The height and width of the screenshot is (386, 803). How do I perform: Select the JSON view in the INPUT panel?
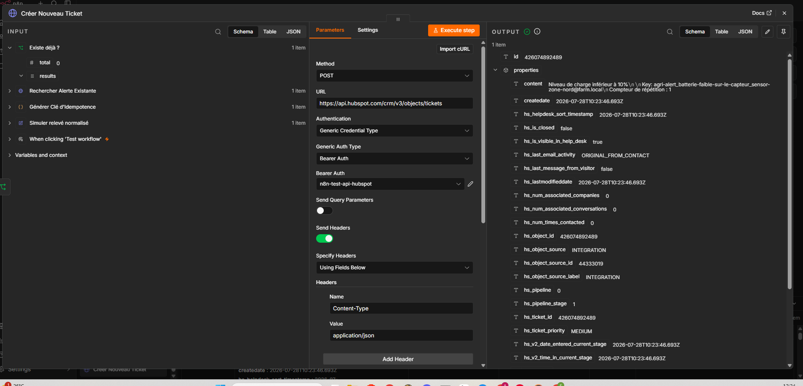[293, 32]
